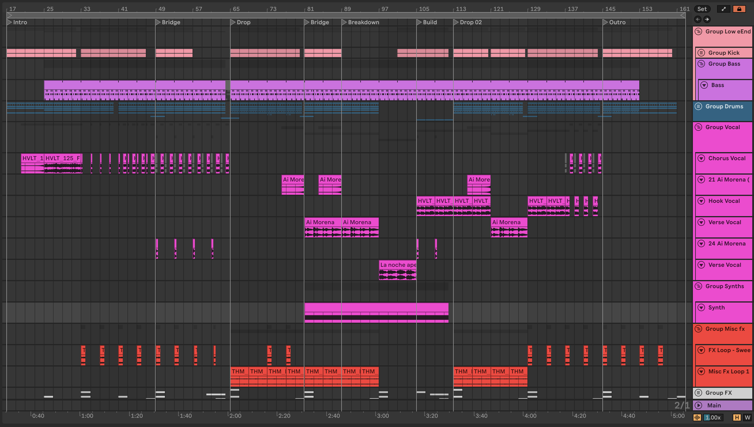The image size is (754, 427).
Task: Select the Group Synths track header
Action: tap(724, 286)
